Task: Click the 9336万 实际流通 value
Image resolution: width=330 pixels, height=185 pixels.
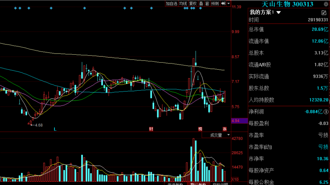Action: 321,76
